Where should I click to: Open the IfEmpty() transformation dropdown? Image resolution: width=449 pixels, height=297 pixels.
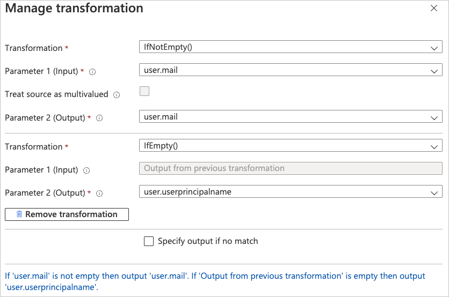(290, 146)
